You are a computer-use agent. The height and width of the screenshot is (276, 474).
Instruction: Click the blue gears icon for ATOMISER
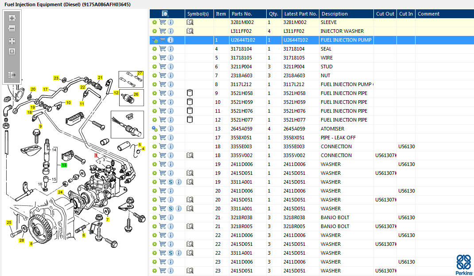155,129
